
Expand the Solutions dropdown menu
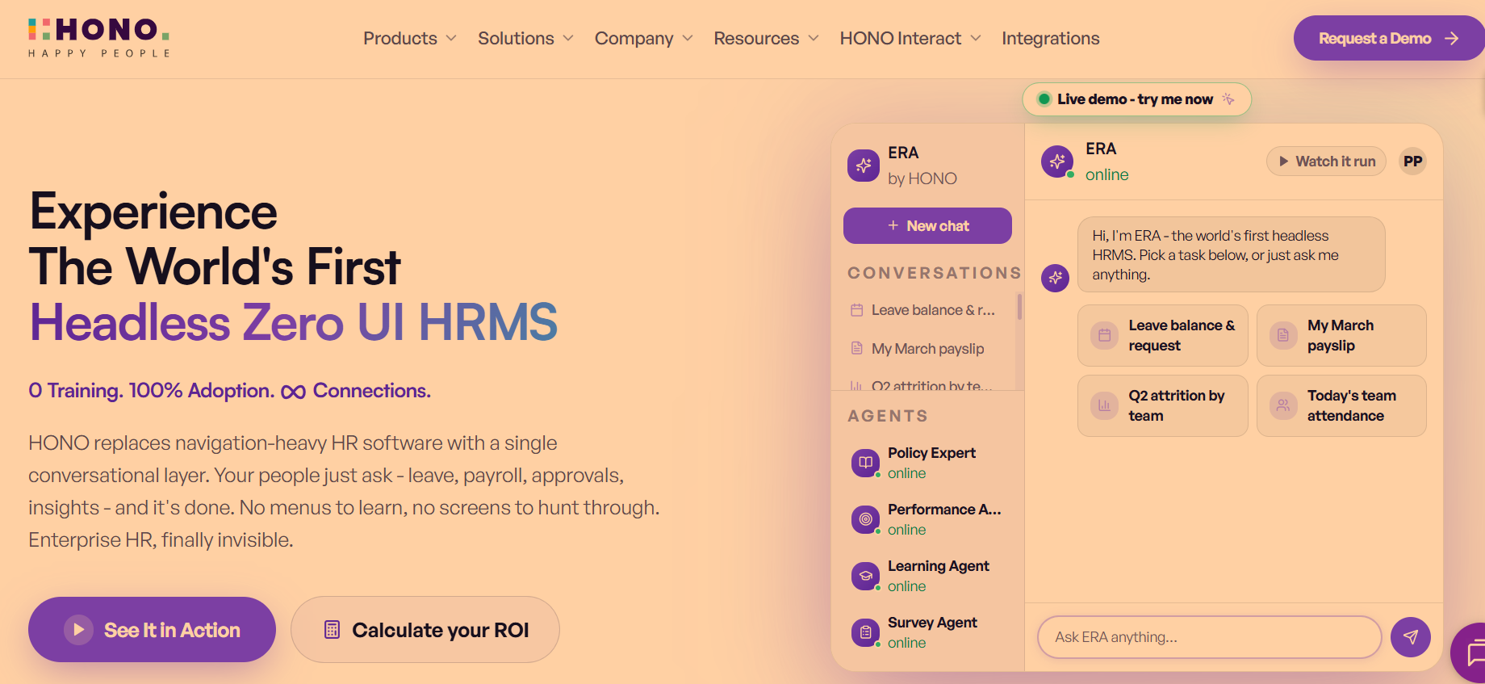click(525, 39)
